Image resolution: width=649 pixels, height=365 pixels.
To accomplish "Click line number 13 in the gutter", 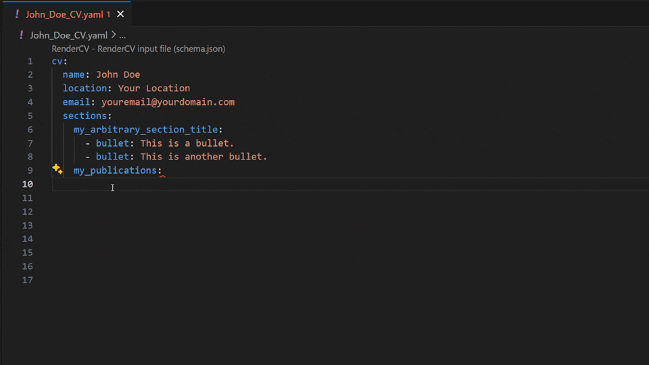I will coord(27,226).
